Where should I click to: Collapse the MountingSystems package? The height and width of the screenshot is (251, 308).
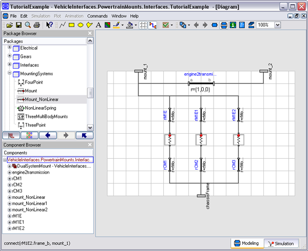point(9,74)
